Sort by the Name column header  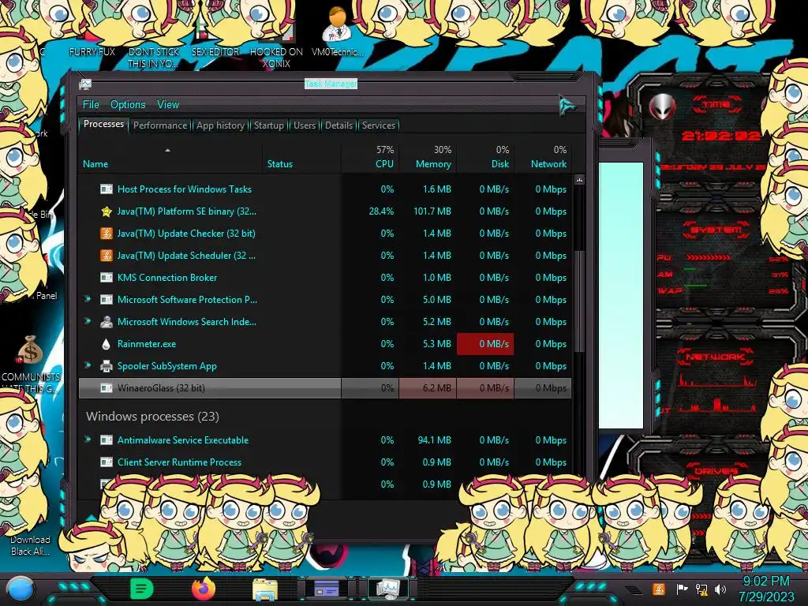170,164
